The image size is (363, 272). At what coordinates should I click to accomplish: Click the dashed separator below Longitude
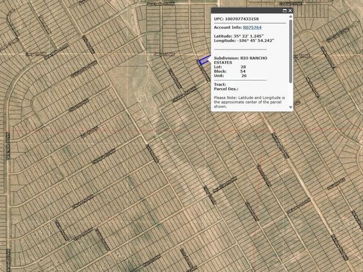tap(240, 49)
